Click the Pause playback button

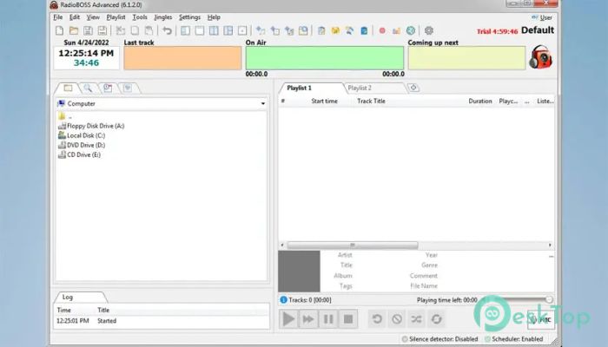328,319
